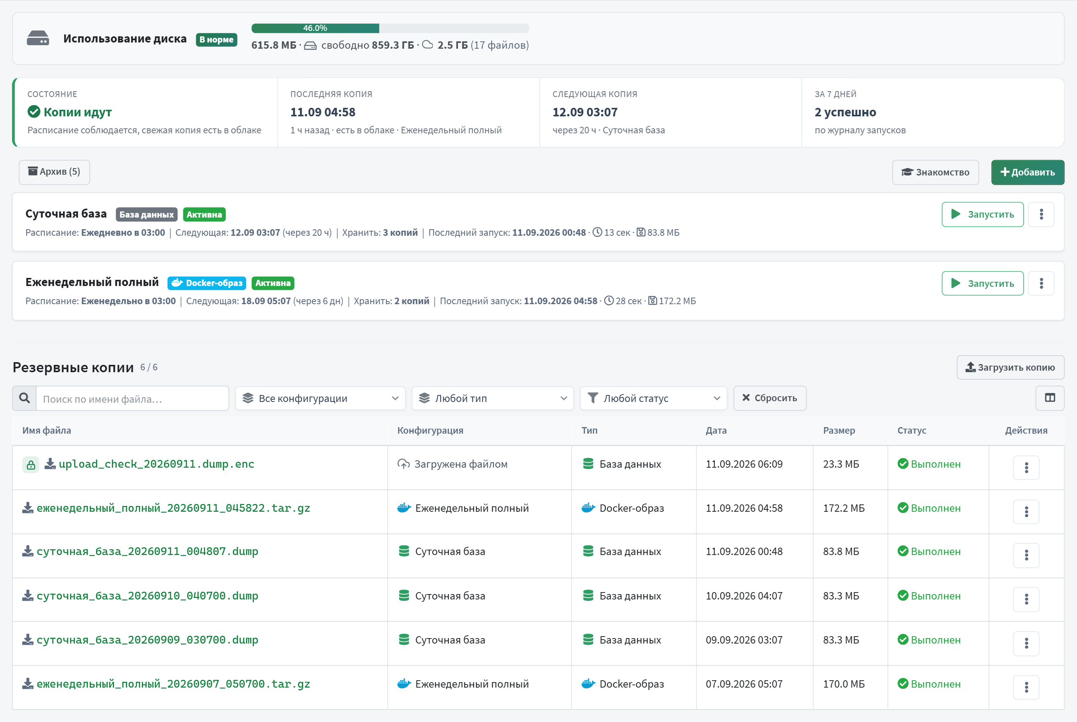
Task: Click the Имя файла column header
Action: coord(46,430)
